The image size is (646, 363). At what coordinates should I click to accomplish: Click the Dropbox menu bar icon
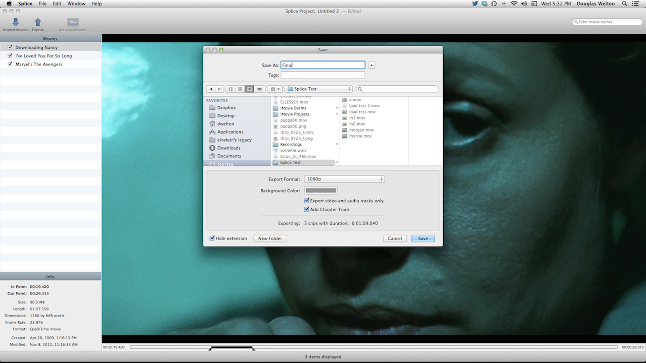pyautogui.click(x=484, y=4)
